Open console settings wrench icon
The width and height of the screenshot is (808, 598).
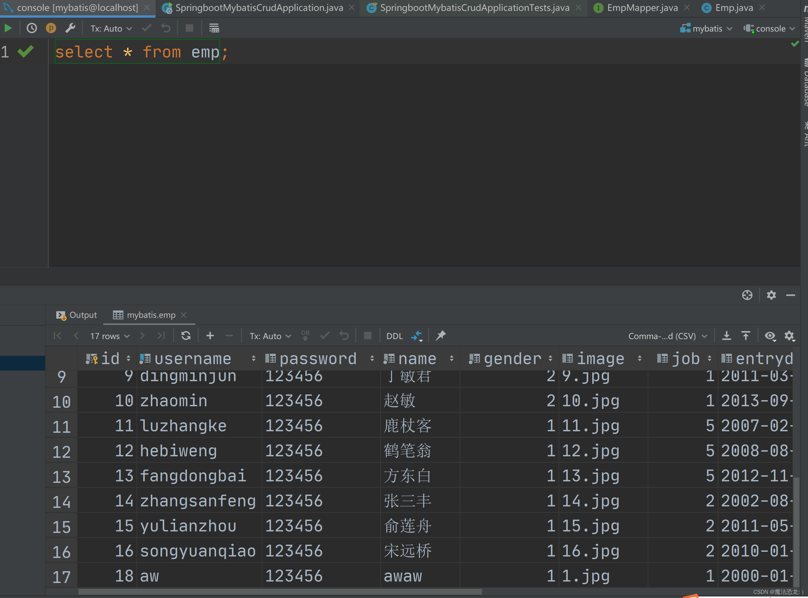70,28
